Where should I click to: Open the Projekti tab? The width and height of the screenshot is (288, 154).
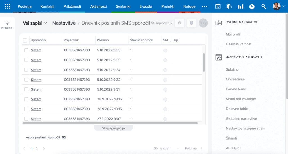click(x=168, y=6)
